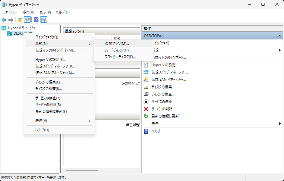Choose 仮想マシンのインポート(M)... in the context menu
This screenshot has width=284, height=181.
[x=59, y=50]
